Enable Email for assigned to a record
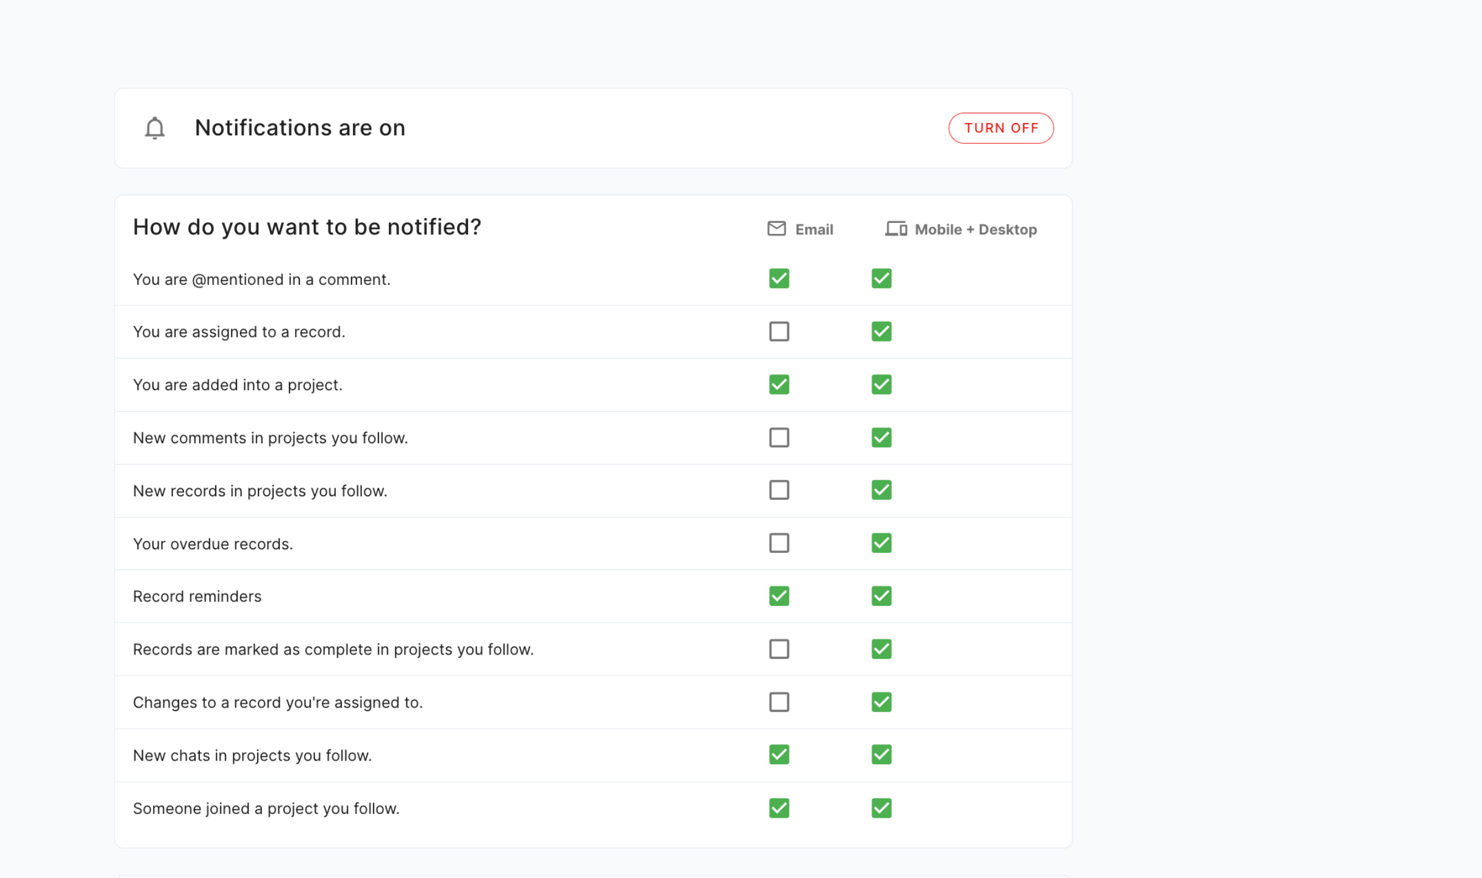 (779, 332)
